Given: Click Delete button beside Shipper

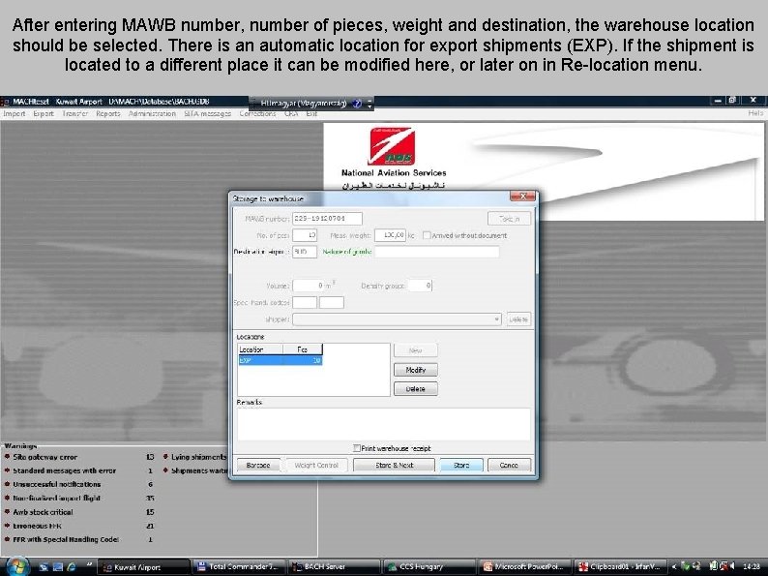Looking at the screenshot, I should 518,319.
